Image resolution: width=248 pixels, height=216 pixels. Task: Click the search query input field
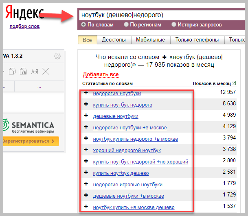162,15
